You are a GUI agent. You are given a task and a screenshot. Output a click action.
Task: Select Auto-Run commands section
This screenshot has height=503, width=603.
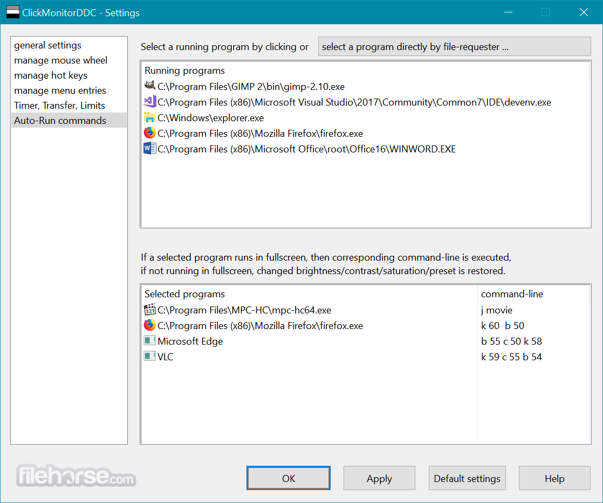[x=69, y=120]
